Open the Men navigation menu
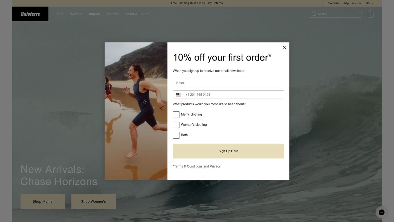This screenshot has width=394, height=222. (x=60, y=14)
